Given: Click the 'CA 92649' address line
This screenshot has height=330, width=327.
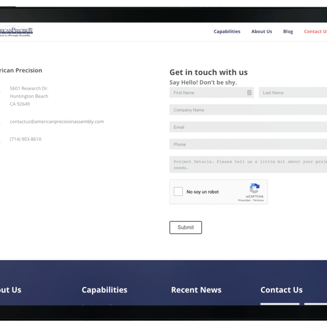Looking at the screenshot, I should (x=20, y=104).
